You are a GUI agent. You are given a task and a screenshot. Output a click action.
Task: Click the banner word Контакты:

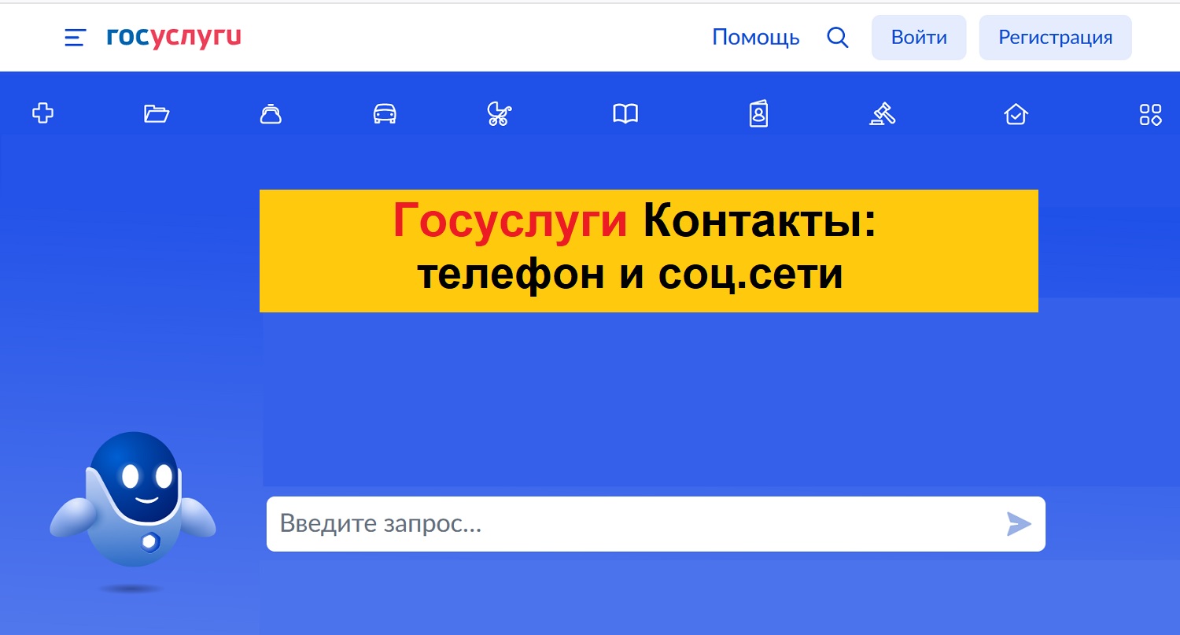[x=760, y=221]
